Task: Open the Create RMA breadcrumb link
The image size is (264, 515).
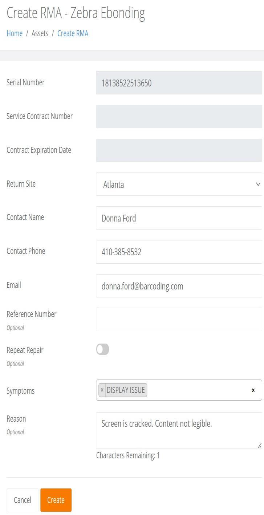Action: 73,33
